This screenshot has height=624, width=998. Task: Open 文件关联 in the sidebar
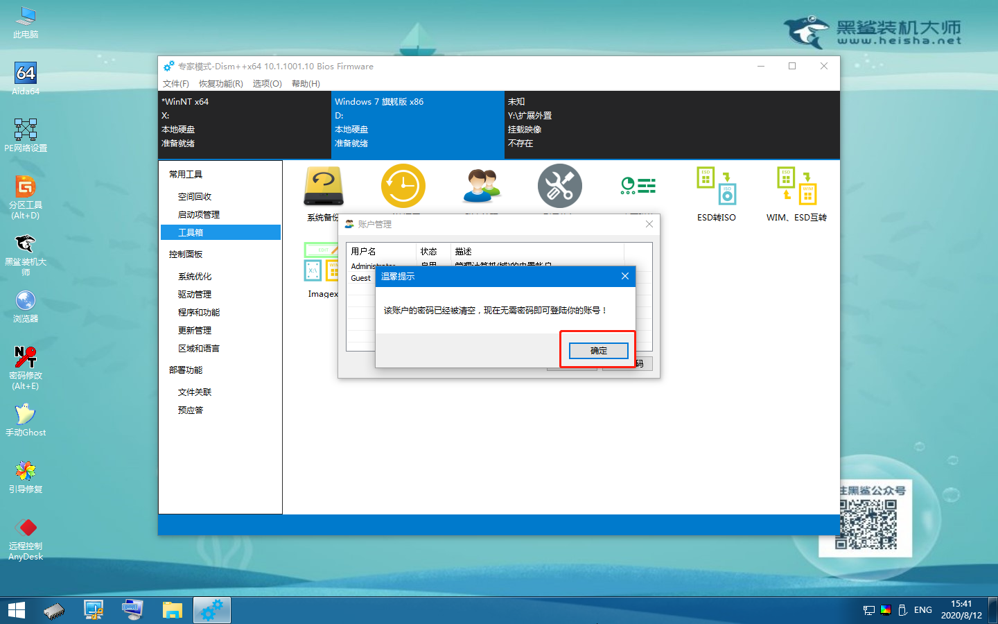pos(195,392)
